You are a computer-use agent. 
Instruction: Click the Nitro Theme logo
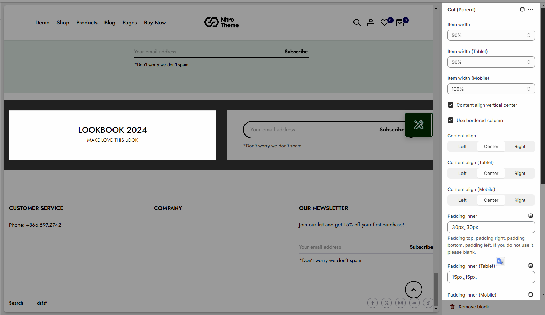221,22
